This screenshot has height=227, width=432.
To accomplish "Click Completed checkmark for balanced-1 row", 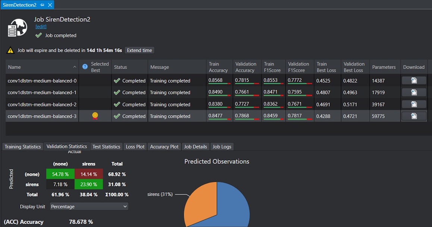I will point(117,92).
